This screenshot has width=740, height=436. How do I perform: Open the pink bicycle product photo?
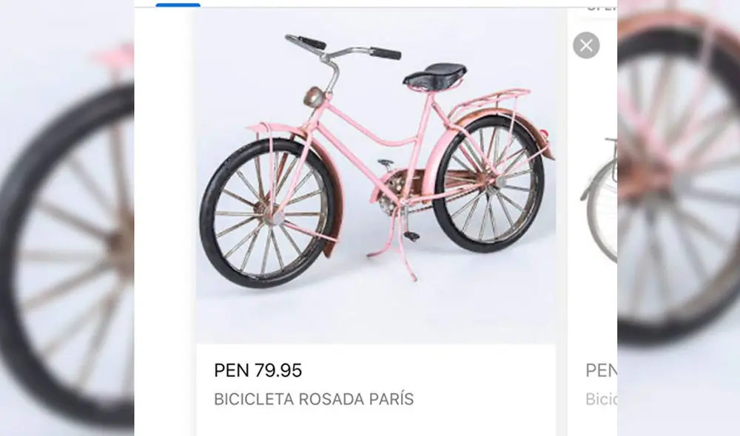[376, 176]
